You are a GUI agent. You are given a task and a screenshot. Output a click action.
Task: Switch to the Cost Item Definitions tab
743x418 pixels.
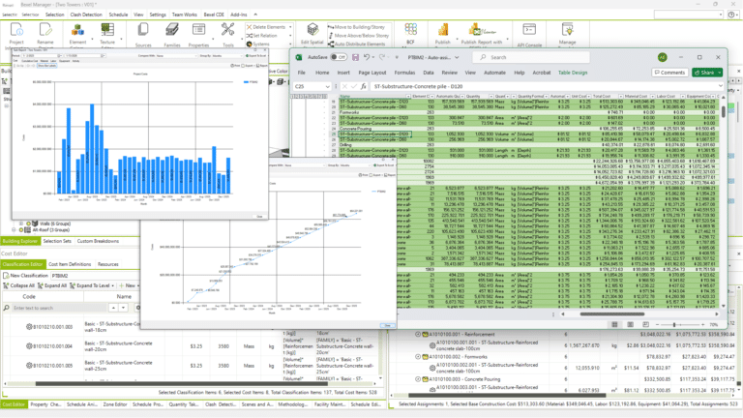click(70, 264)
